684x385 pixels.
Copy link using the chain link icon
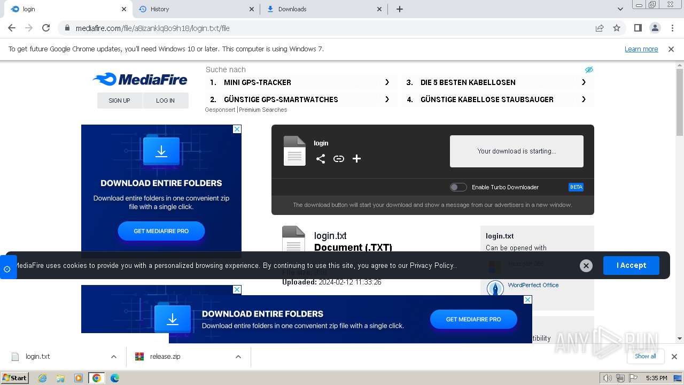339,159
